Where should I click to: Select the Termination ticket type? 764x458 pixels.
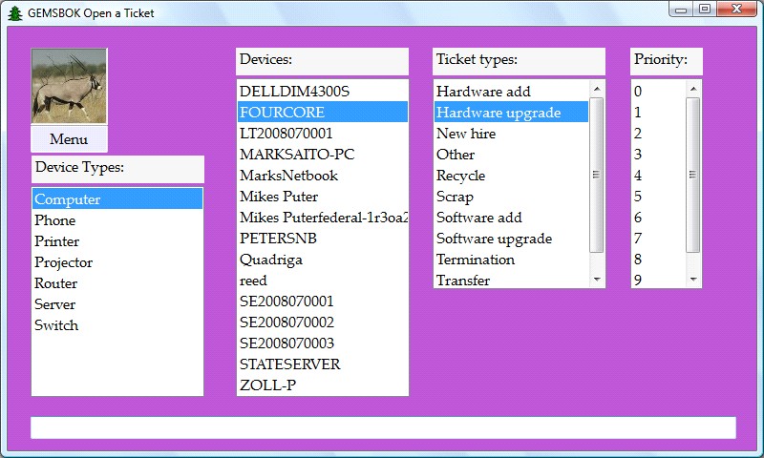pyautogui.click(x=476, y=260)
